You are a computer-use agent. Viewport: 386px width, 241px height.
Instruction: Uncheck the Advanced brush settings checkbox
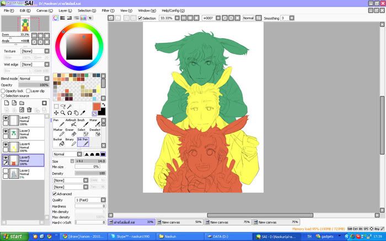55,194
